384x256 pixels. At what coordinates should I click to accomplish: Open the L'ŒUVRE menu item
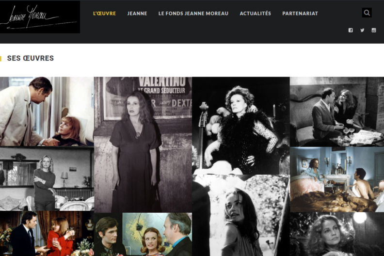(104, 14)
